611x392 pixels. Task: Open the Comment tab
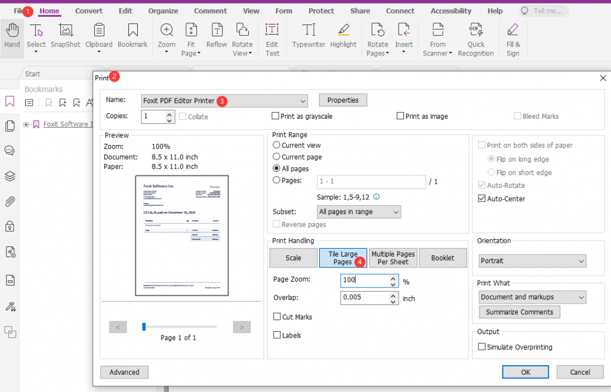pos(211,11)
